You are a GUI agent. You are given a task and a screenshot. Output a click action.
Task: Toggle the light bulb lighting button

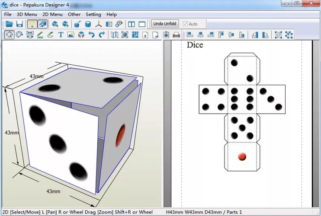(32, 24)
